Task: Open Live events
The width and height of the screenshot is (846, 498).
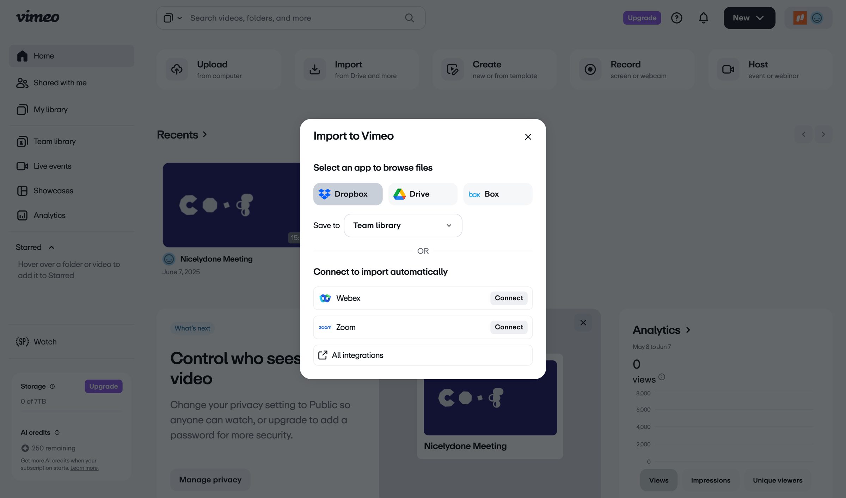Action: click(72, 166)
